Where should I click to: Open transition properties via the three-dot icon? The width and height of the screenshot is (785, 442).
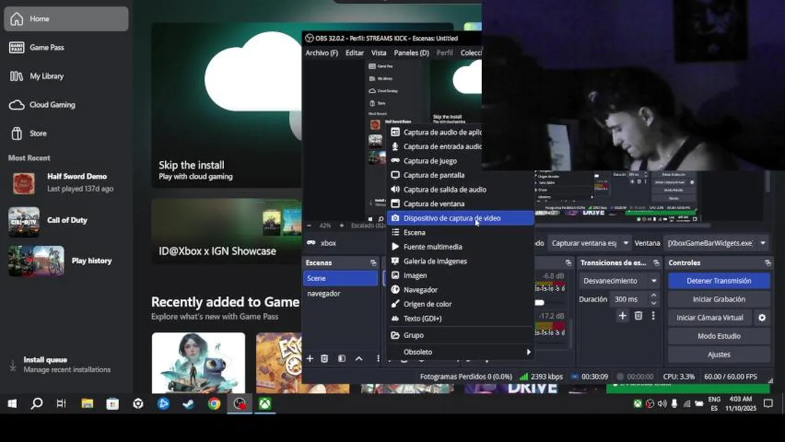pos(653,316)
